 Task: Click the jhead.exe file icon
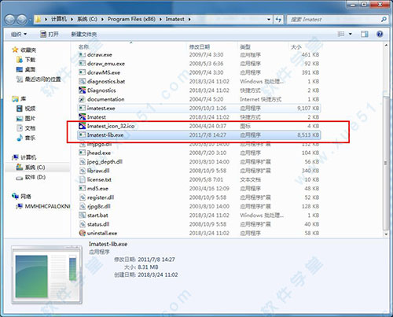tap(83, 153)
